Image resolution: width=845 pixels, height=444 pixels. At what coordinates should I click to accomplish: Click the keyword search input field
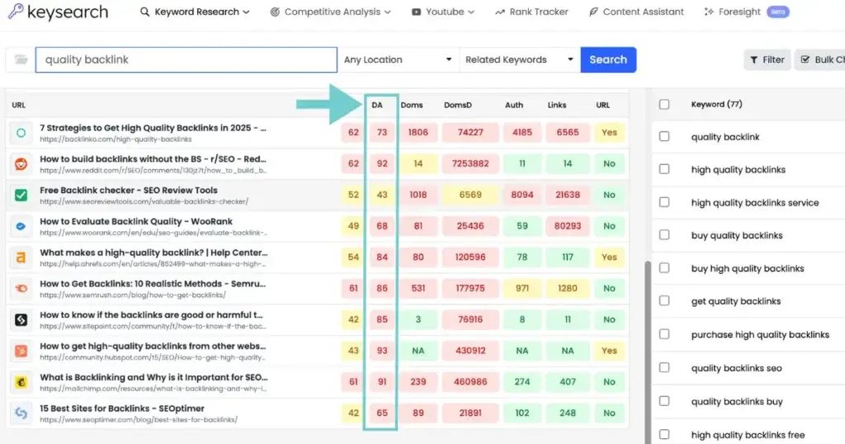tap(186, 59)
